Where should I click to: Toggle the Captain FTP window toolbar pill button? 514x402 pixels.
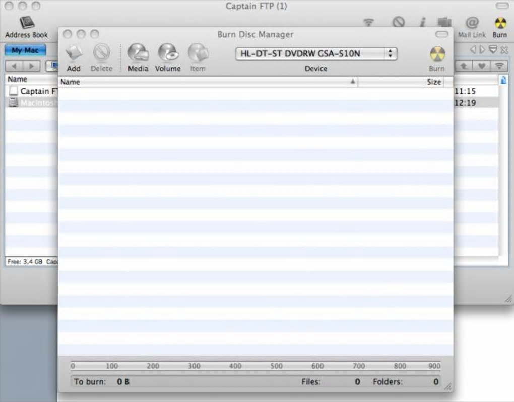[x=502, y=6]
